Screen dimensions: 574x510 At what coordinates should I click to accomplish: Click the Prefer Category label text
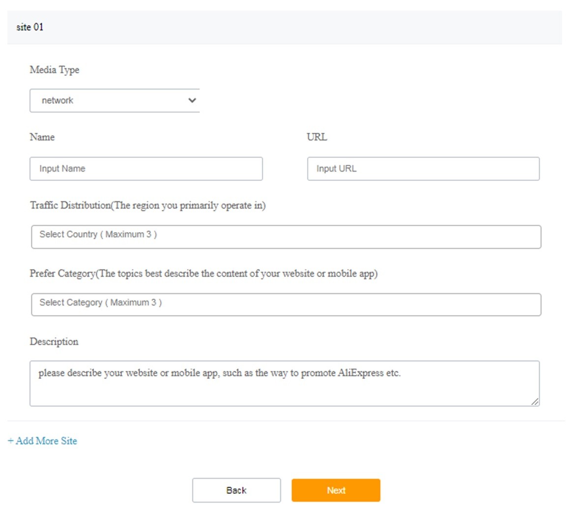pos(203,273)
